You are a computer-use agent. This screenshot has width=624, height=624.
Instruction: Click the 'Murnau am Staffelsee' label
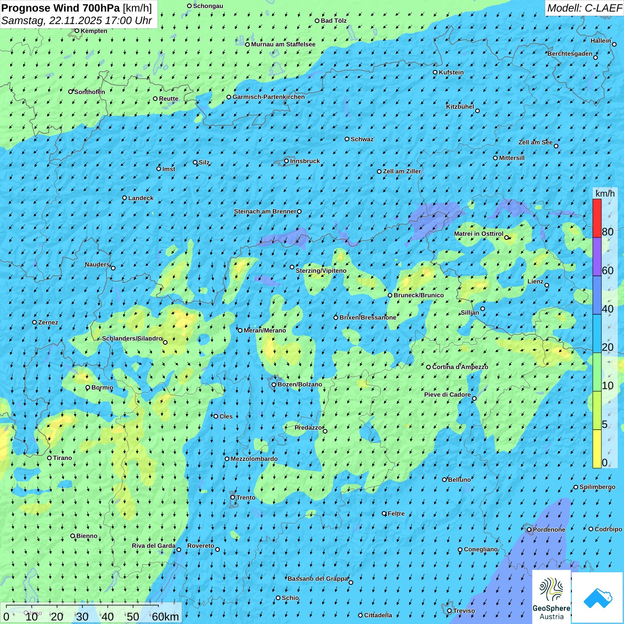coord(283,44)
